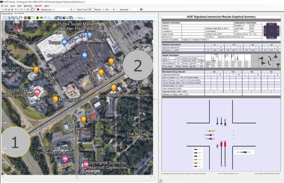
Task: Select the zoom in magnifier tool
Action: pyautogui.click(x=13, y=18)
